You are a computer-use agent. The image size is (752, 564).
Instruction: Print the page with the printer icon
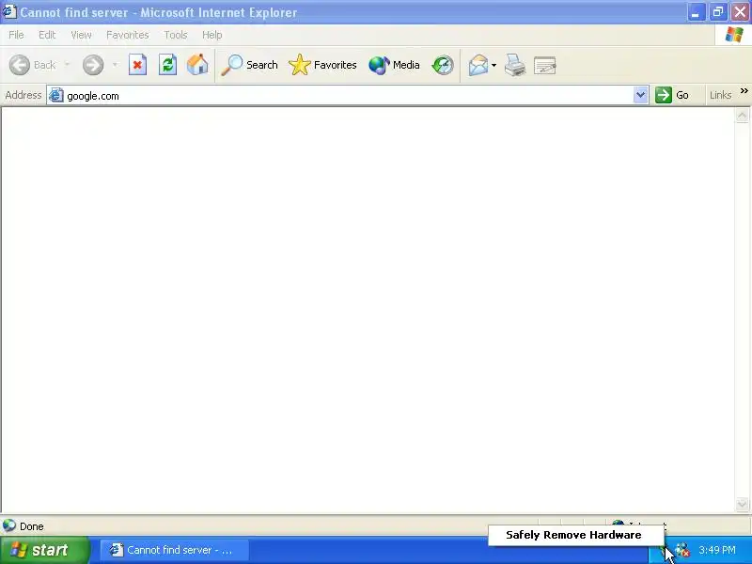(x=514, y=65)
